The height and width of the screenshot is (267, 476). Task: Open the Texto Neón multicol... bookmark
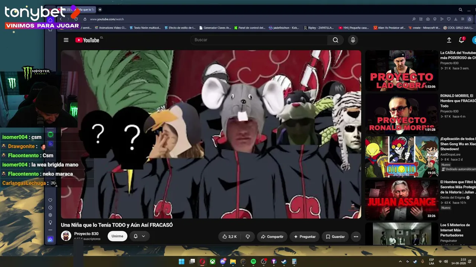pos(145,28)
